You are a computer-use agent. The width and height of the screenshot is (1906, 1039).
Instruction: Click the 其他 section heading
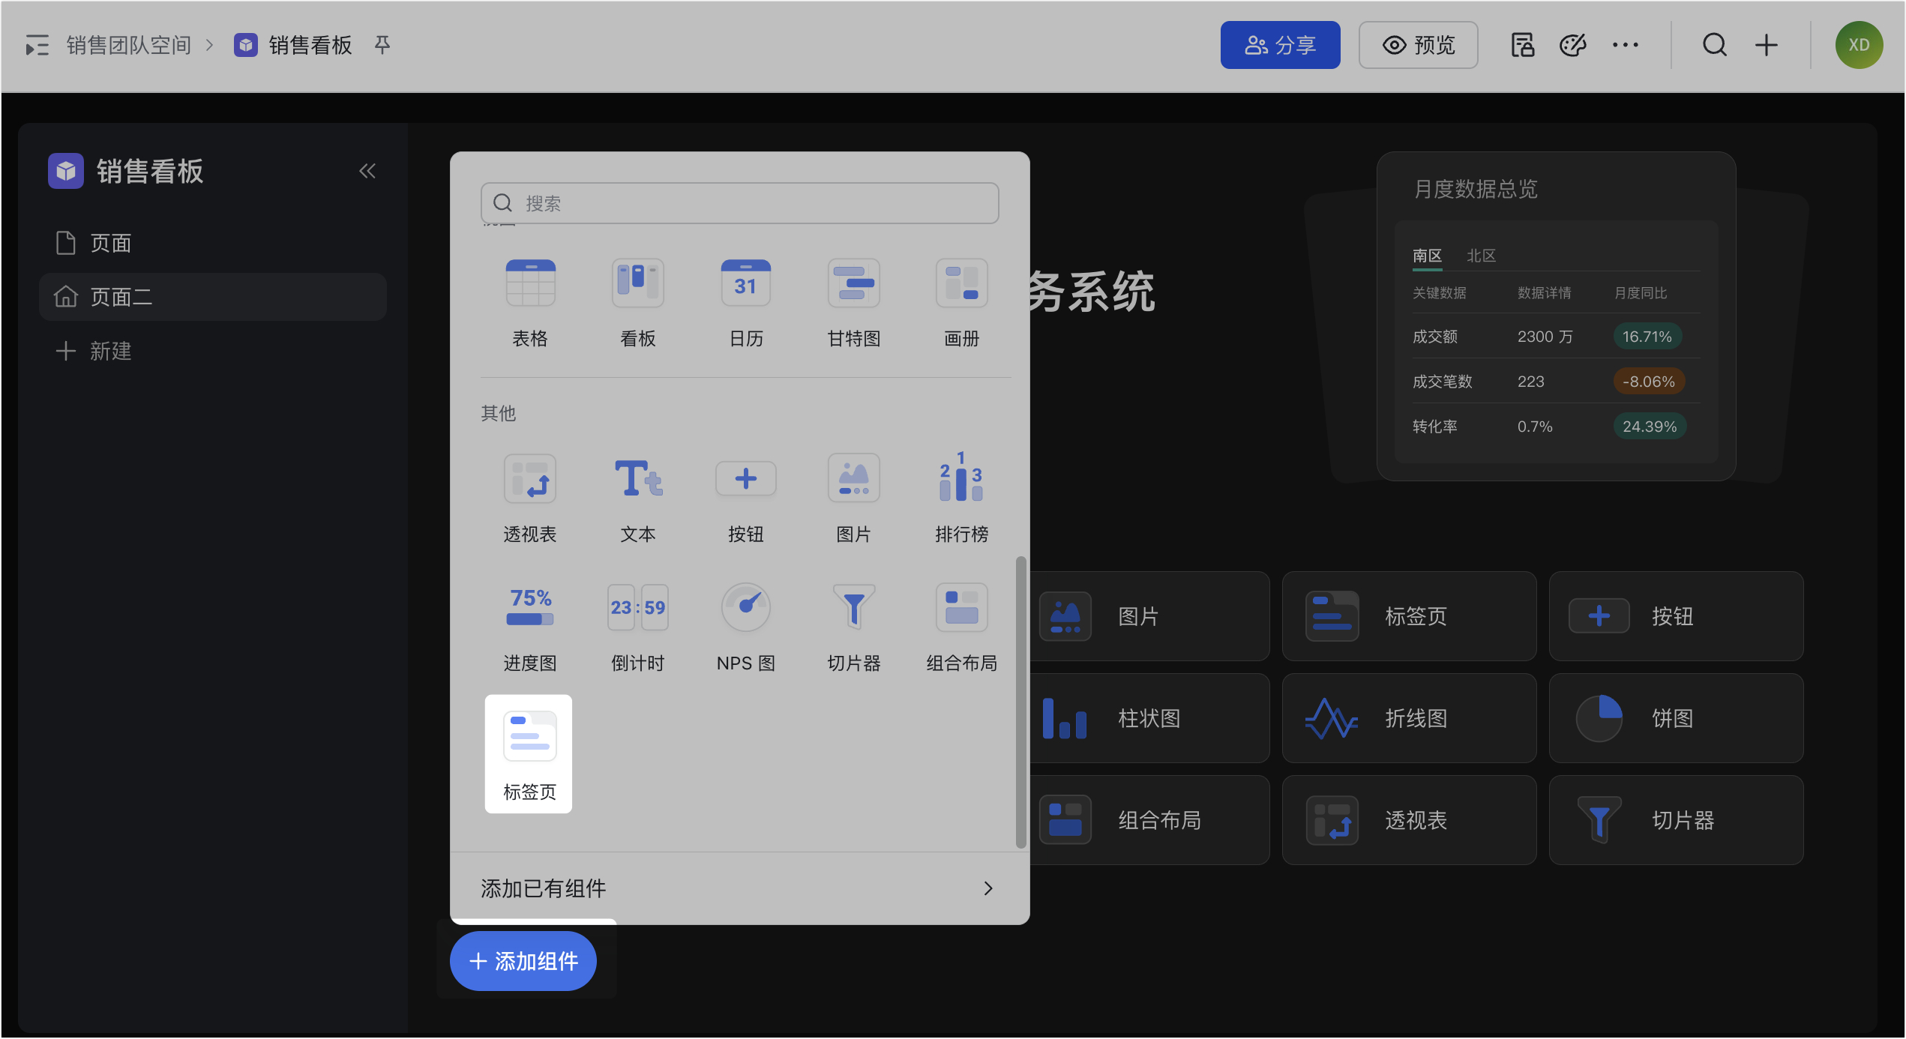tap(498, 413)
